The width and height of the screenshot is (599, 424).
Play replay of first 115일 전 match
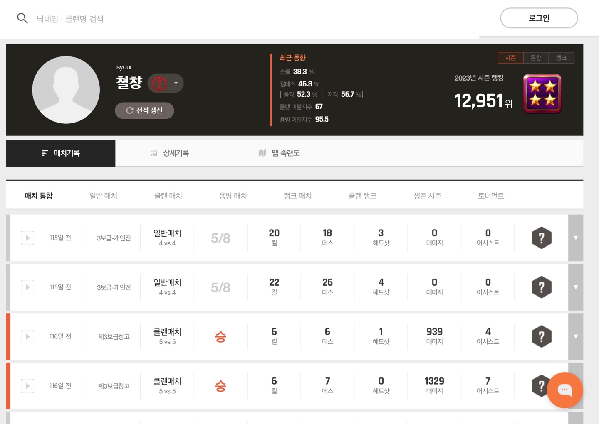click(27, 238)
